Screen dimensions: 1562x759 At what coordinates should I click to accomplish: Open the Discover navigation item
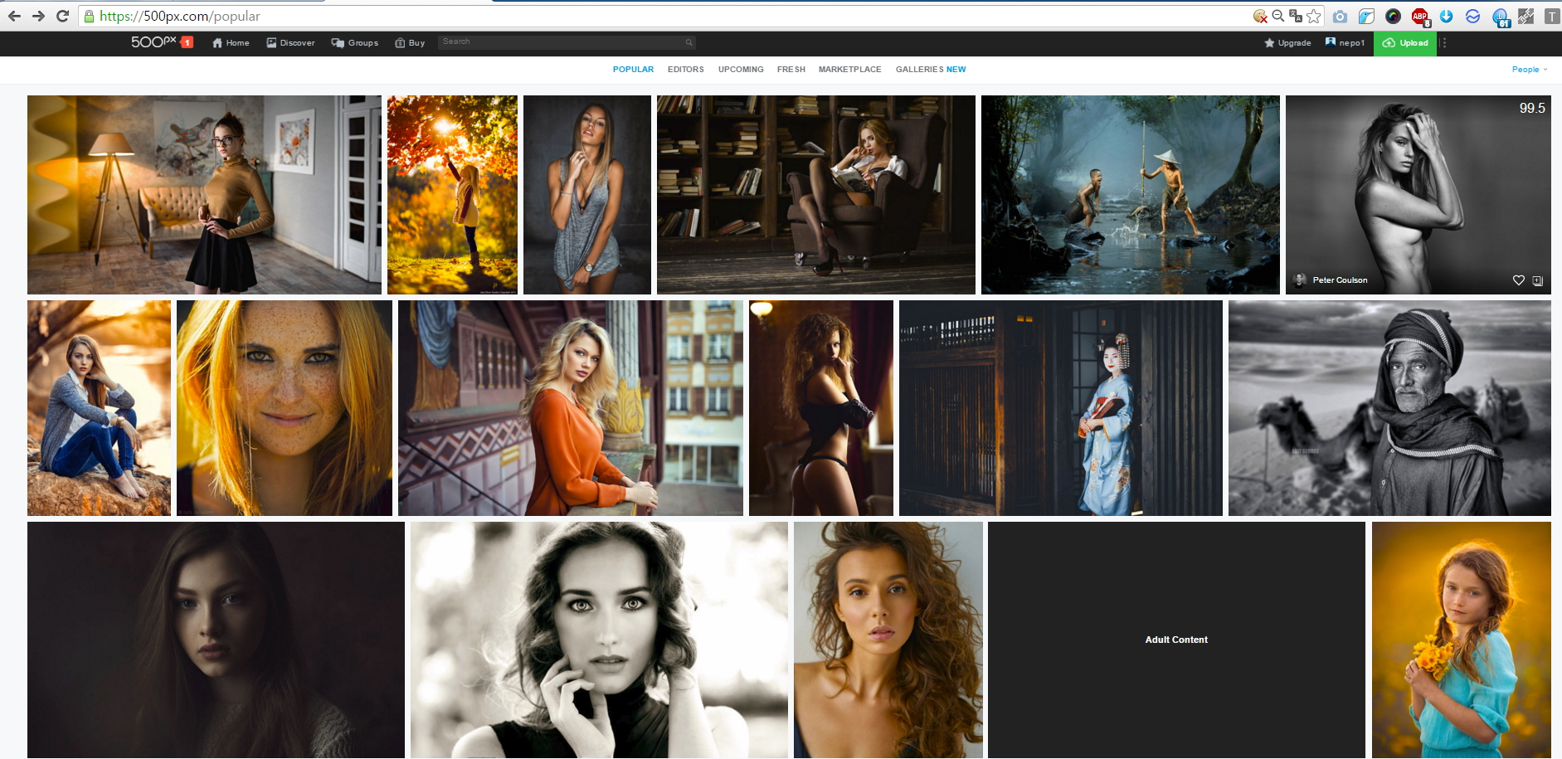pyautogui.click(x=290, y=43)
